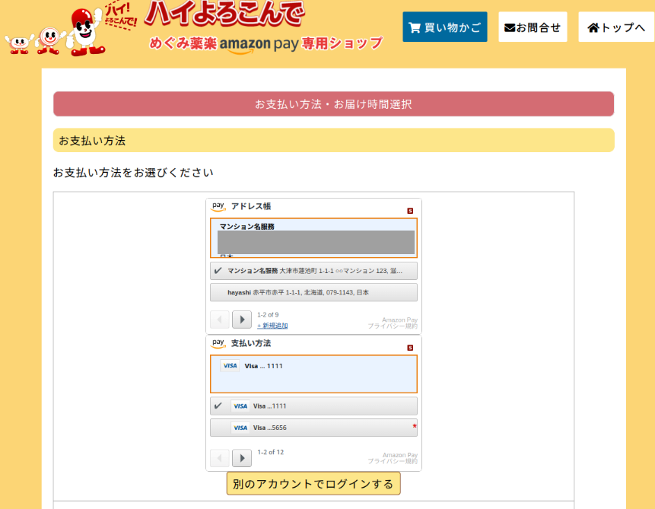Viewport: 655px width, 509px height.
Task: Click the selected Visa ... 1111 card panel
Action: tap(313, 374)
